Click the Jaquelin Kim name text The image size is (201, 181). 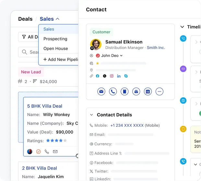point(51,177)
